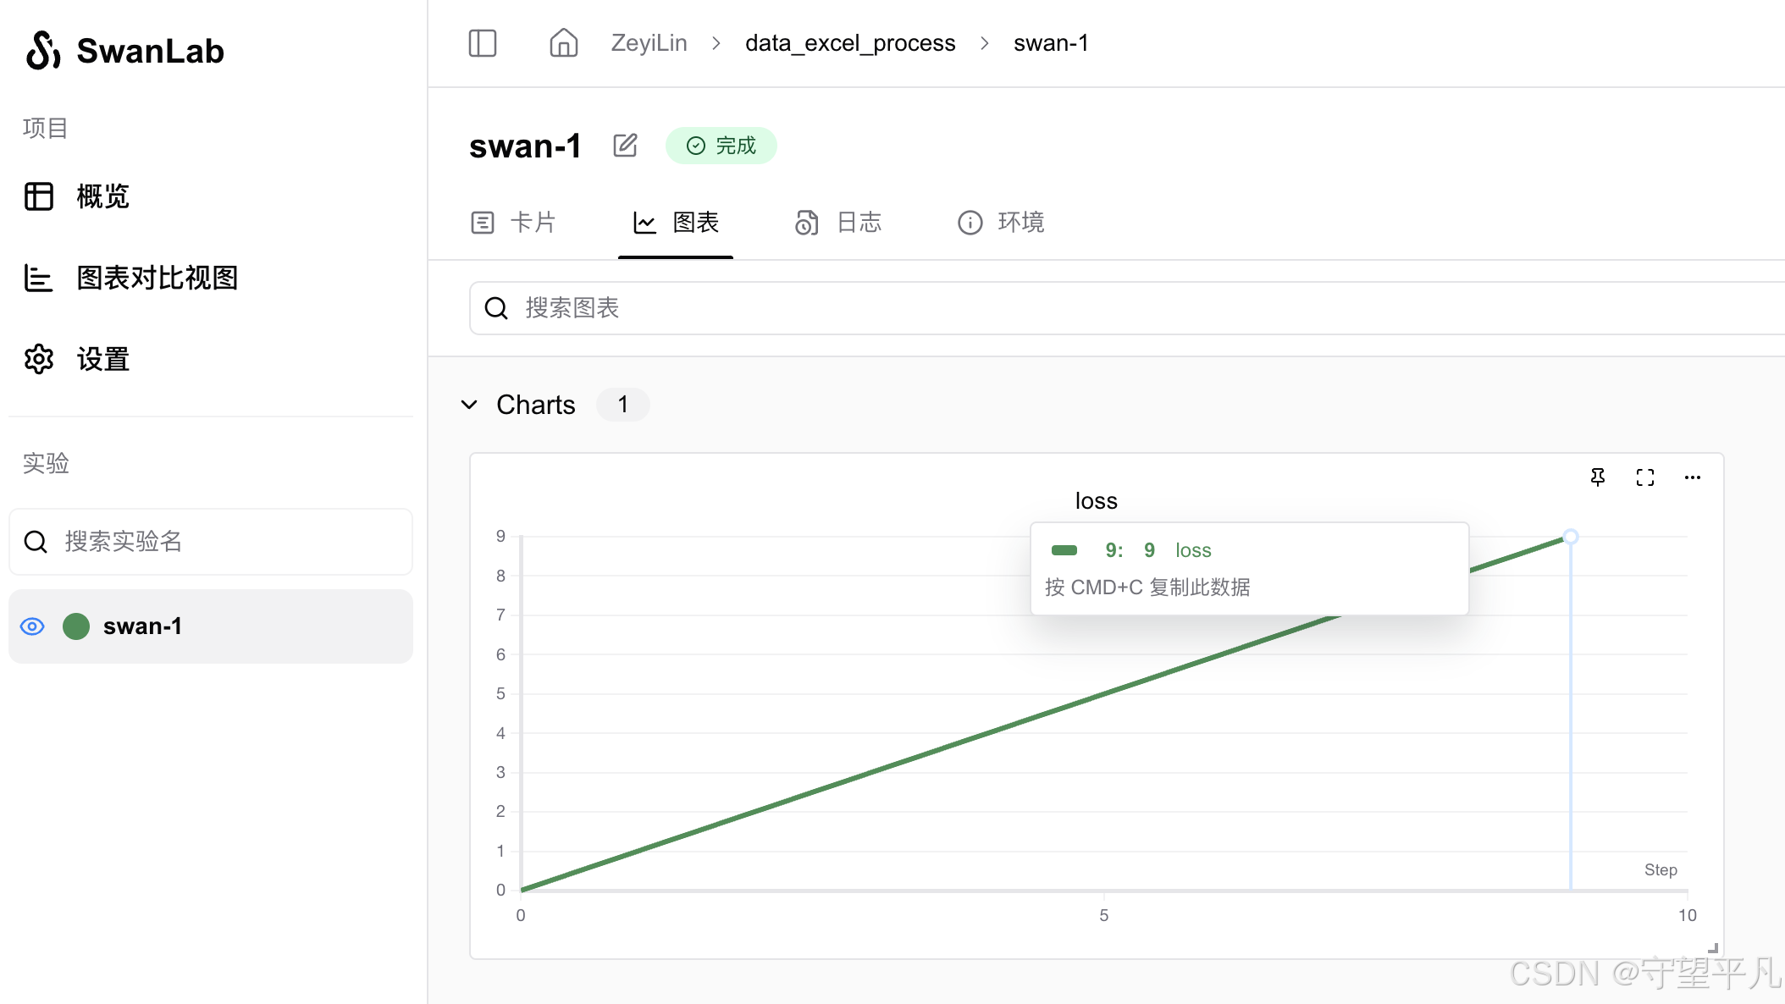The width and height of the screenshot is (1785, 1004).
Task: Hide swan-1 experiment using the eye toggle
Action: pos(31,626)
